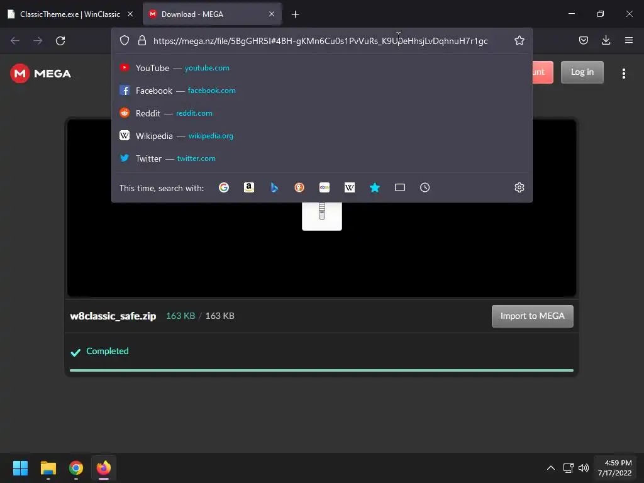Open volume control tray icon

coord(583,468)
